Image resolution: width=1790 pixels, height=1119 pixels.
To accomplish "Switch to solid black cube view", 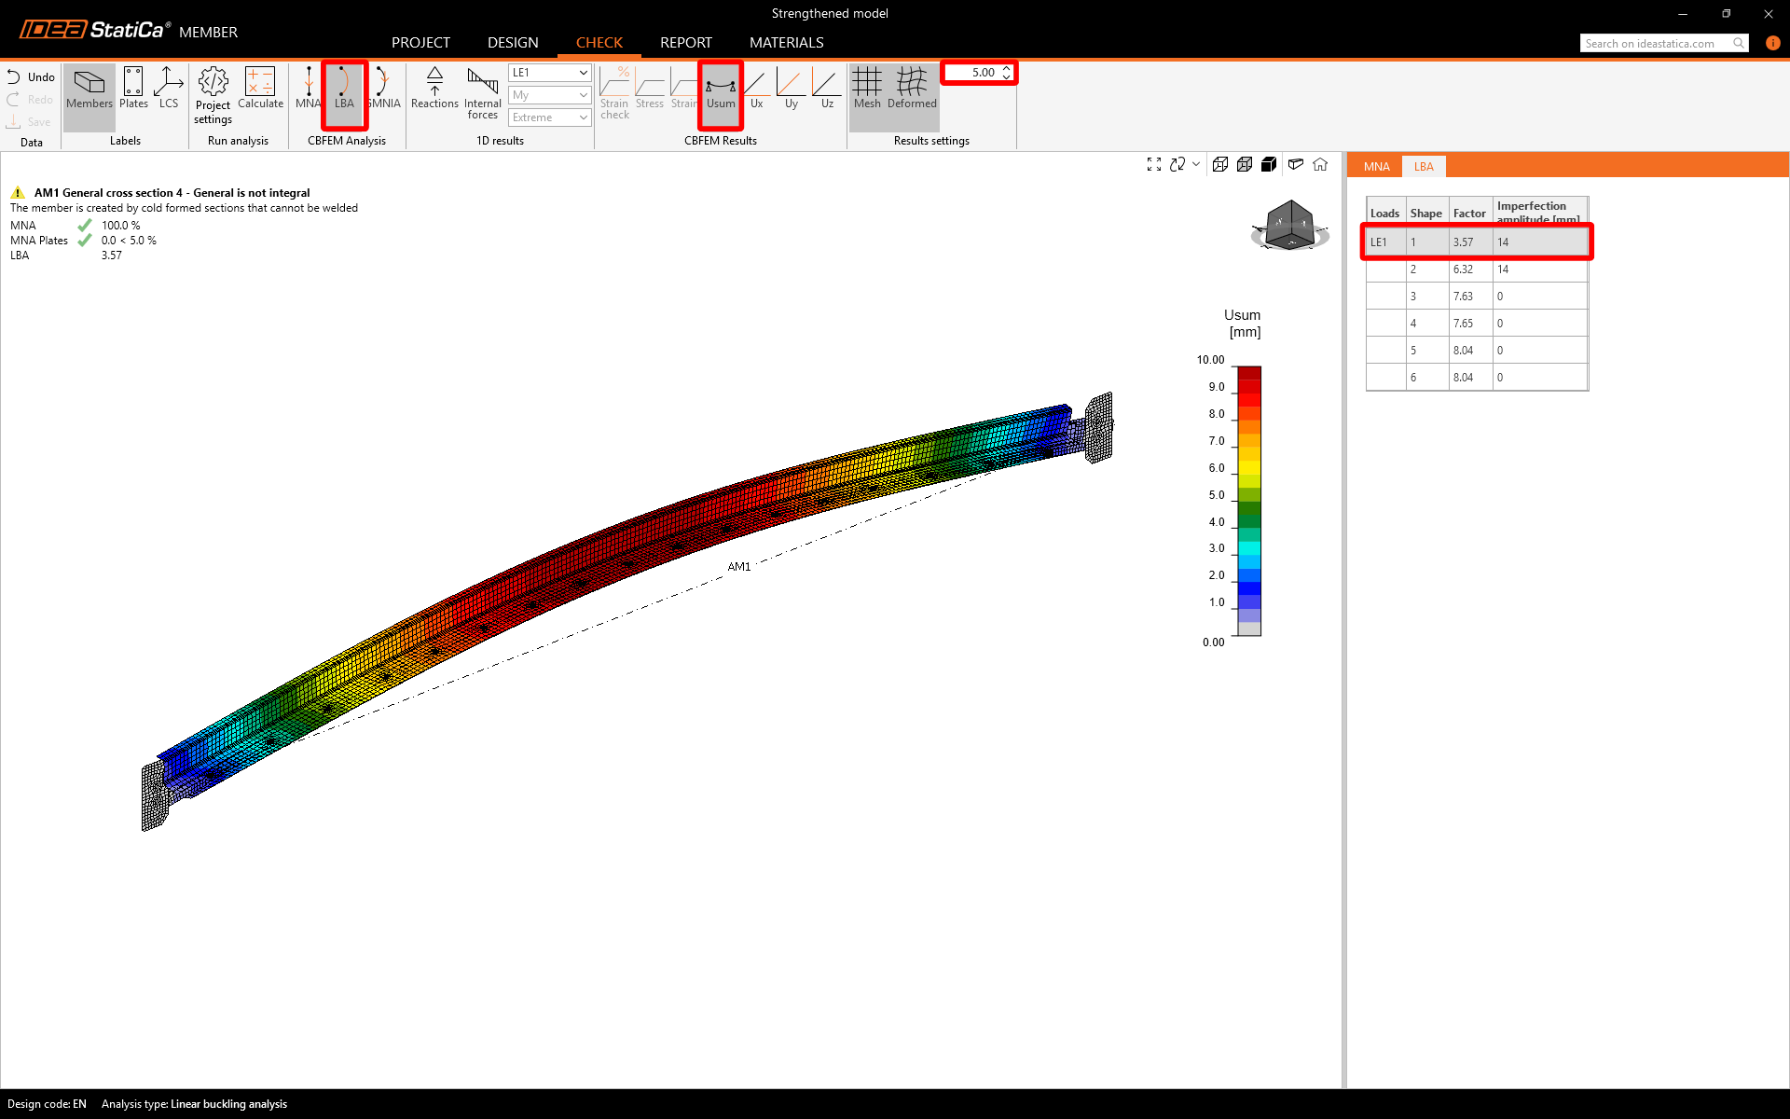I will coord(1269,164).
